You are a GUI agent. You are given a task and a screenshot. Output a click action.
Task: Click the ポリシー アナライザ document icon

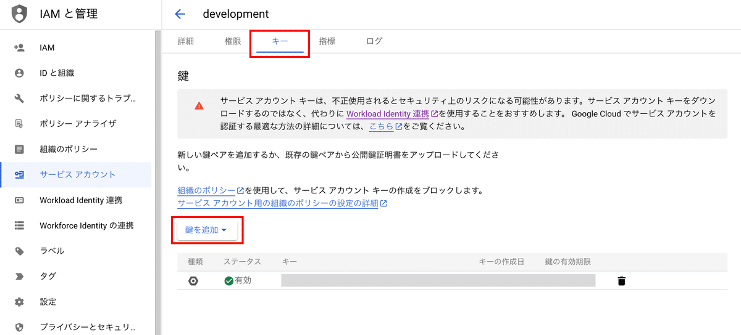(x=19, y=123)
